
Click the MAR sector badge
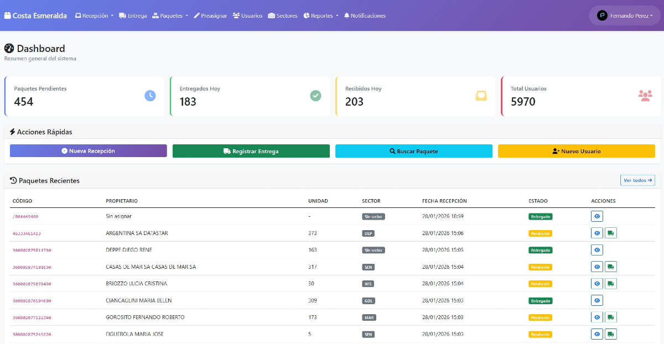(x=369, y=317)
